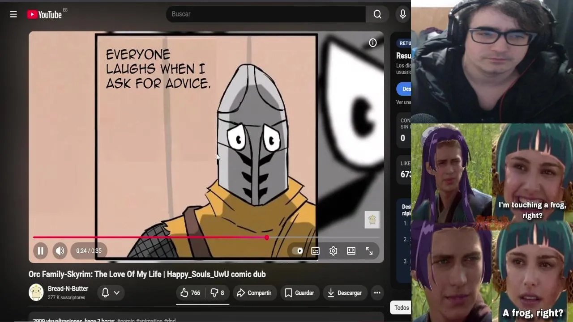The image size is (573, 322).
Task: Like the video with 766 likes
Action: click(190, 293)
